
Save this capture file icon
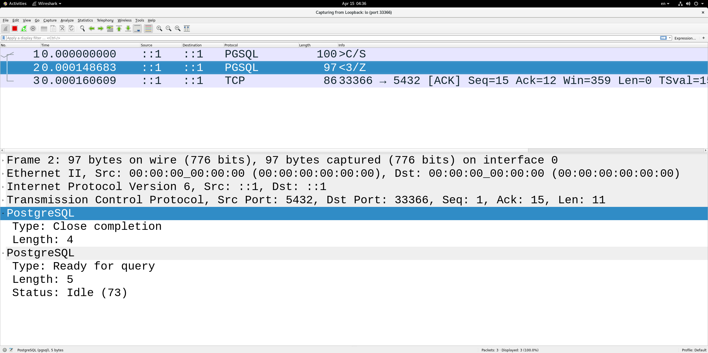[53, 28]
